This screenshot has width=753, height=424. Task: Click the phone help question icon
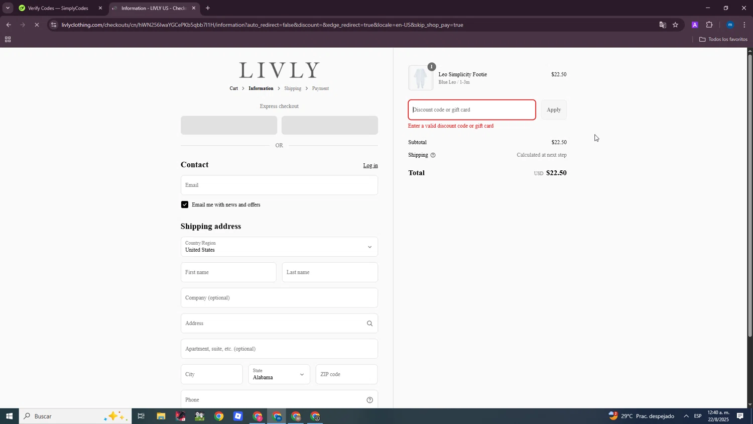point(370,400)
